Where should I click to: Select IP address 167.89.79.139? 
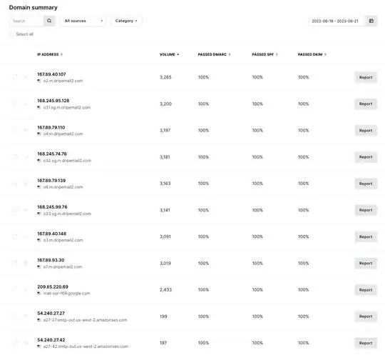click(x=51, y=180)
